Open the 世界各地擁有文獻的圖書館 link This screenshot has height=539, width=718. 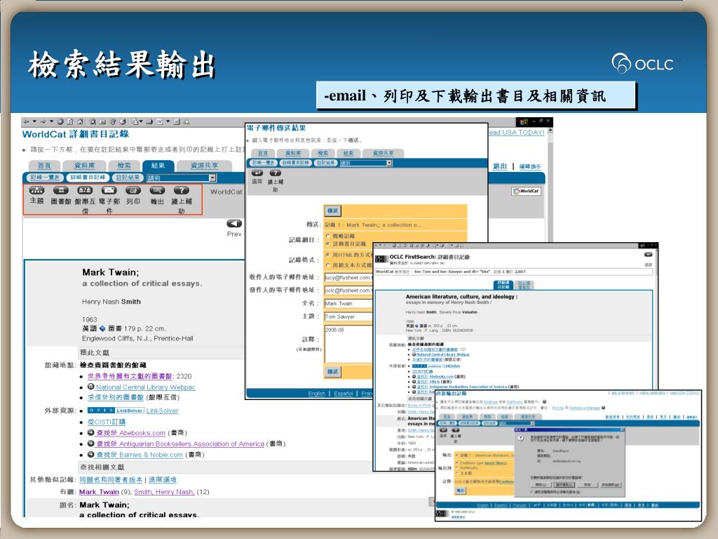[x=130, y=376]
